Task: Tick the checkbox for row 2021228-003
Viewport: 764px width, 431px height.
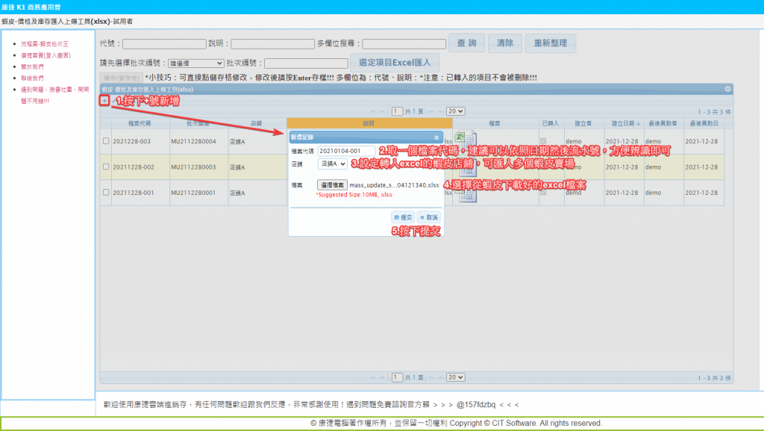Action: point(106,141)
